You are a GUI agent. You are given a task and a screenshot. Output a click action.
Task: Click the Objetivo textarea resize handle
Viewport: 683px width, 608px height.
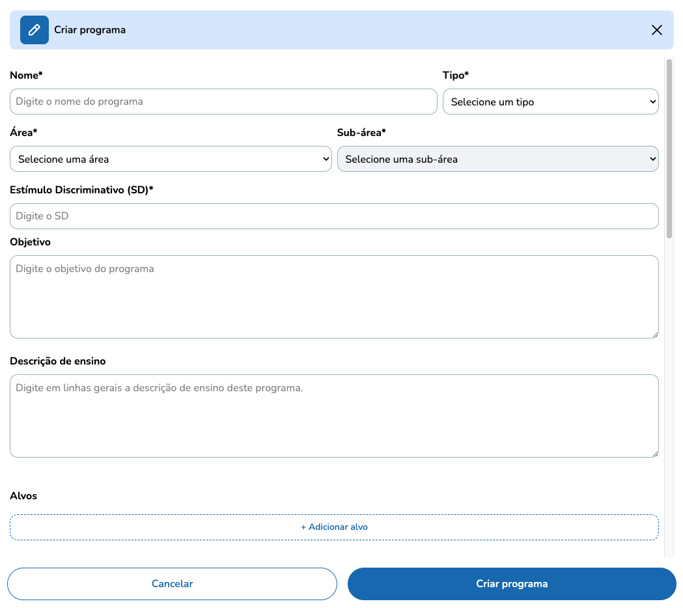coord(655,335)
